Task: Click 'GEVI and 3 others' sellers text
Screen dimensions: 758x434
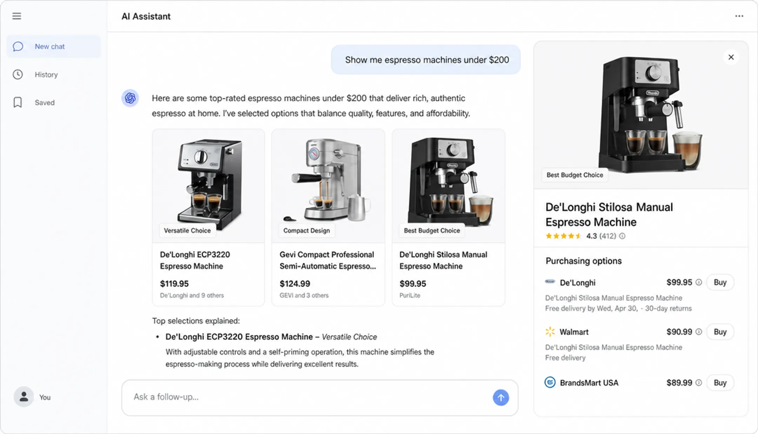Action: click(304, 295)
